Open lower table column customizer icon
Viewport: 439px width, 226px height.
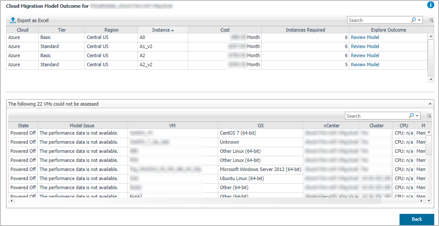pyautogui.click(x=429, y=115)
